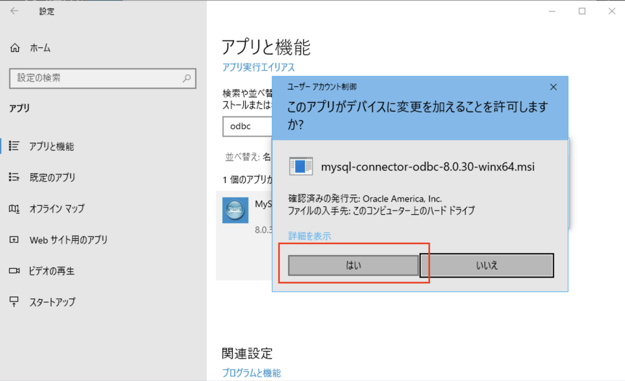Click the はい button in the UAC dialog

click(x=353, y=266)
